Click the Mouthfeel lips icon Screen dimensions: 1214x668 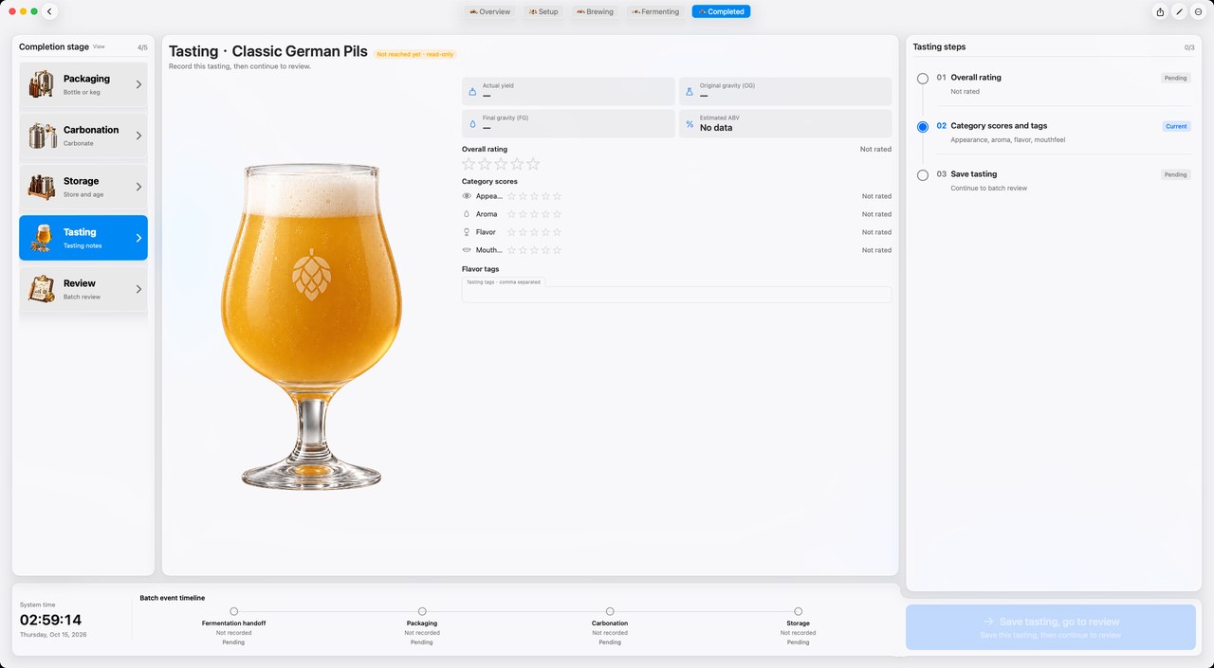[467, 250]
